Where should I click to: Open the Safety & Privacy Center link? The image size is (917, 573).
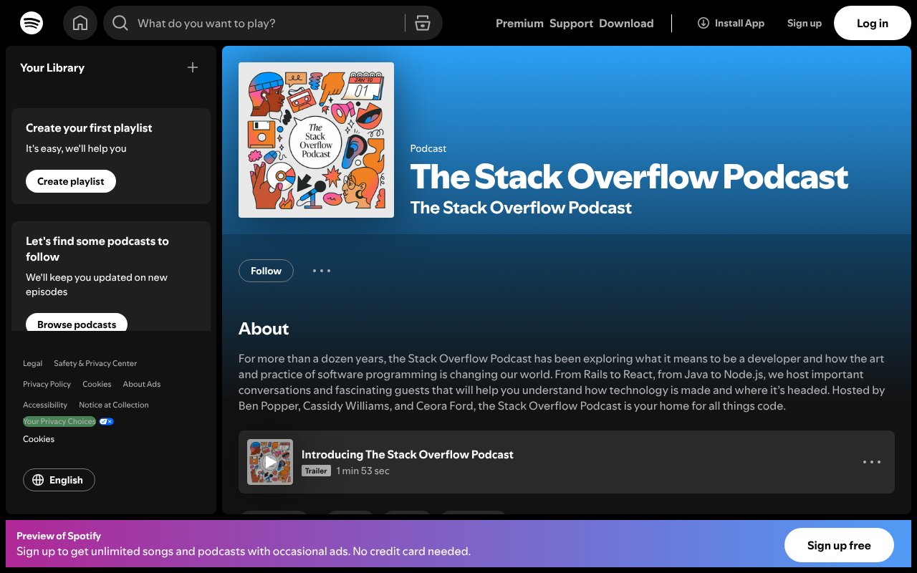tap(95, 363)
